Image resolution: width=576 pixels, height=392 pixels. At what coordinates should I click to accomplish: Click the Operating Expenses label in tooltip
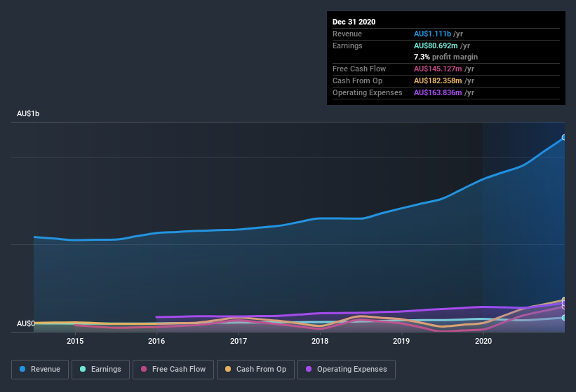(x=368, y=92)
